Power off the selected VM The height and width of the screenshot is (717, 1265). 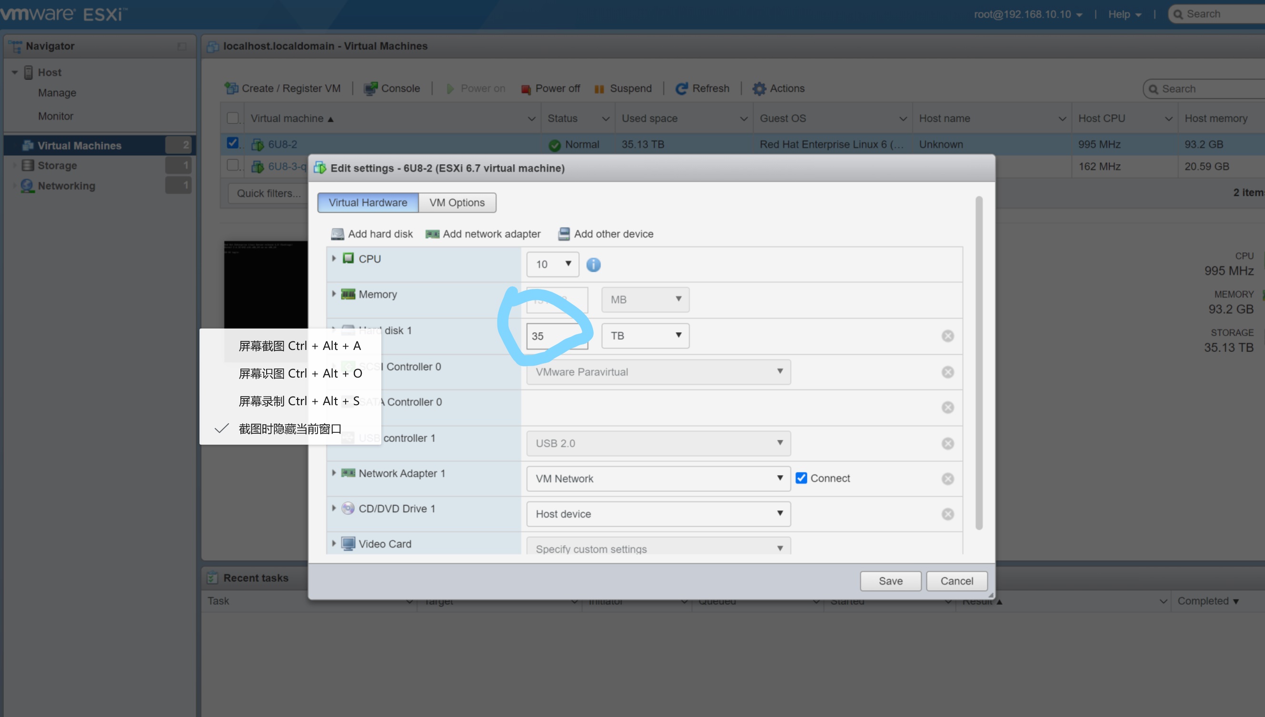point(550,88)
